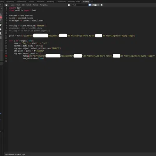The width and height of the screenshot is (156, 156).
Task: Toggle the camera view icon in the viewport
Action: (x=1, y=34)
